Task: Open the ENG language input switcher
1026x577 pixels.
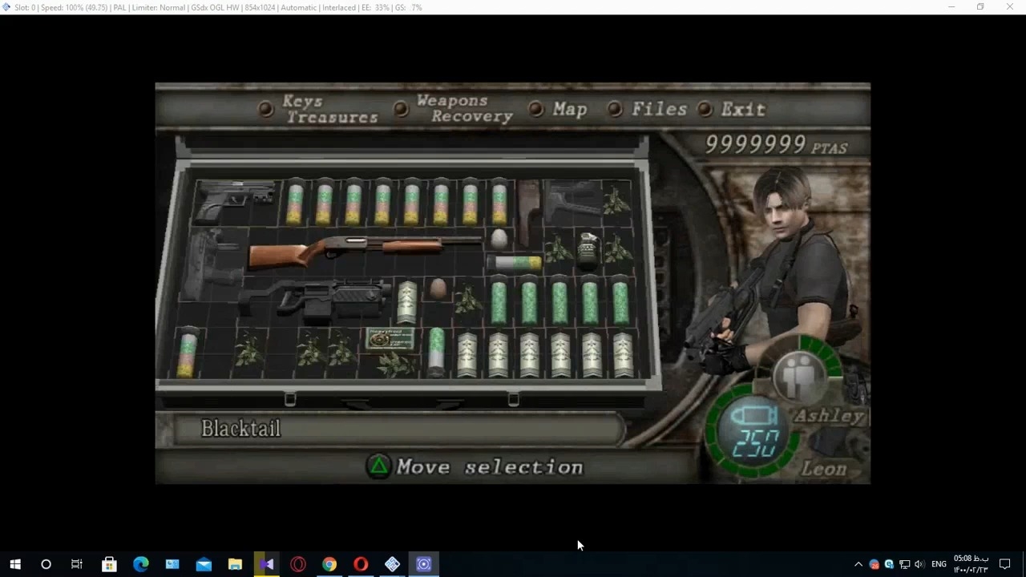Action: (939, 564)
